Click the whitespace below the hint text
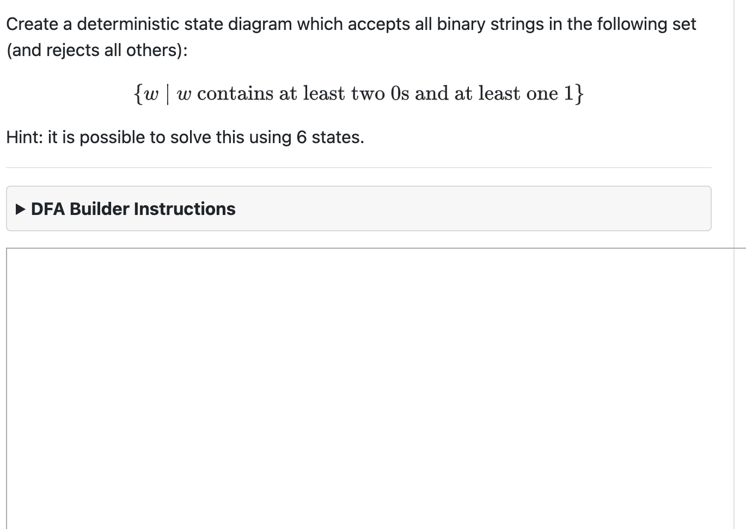Image resolution: width=746 pixels, height=529 pixels. coord(359,155)
